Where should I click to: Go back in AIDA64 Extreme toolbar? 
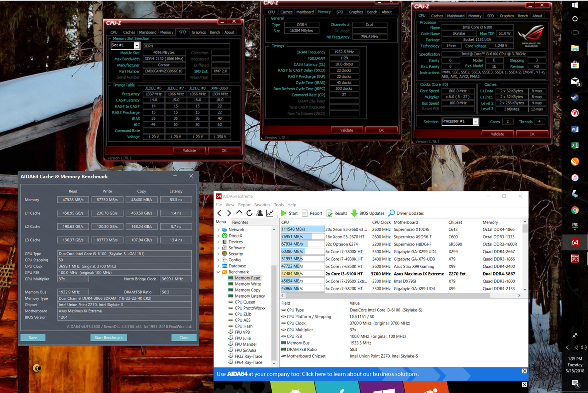tap(219, 213)
